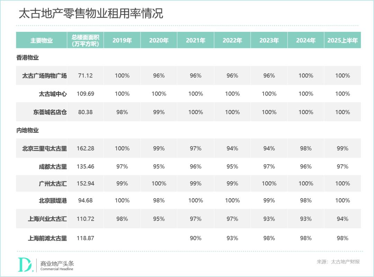Image resolution: width=374 pixels, height=277 pixels.
Task: Click the 2019年 column header
Action: click(x=122, y=40)
